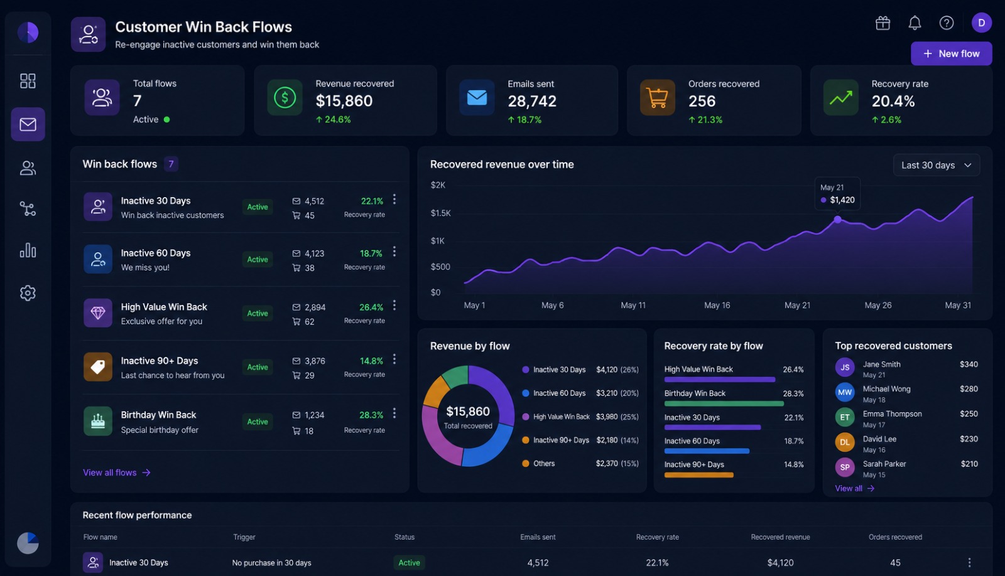
Task: Click the pie chart icon at sidebar bottom
Action: click(28, 543)
